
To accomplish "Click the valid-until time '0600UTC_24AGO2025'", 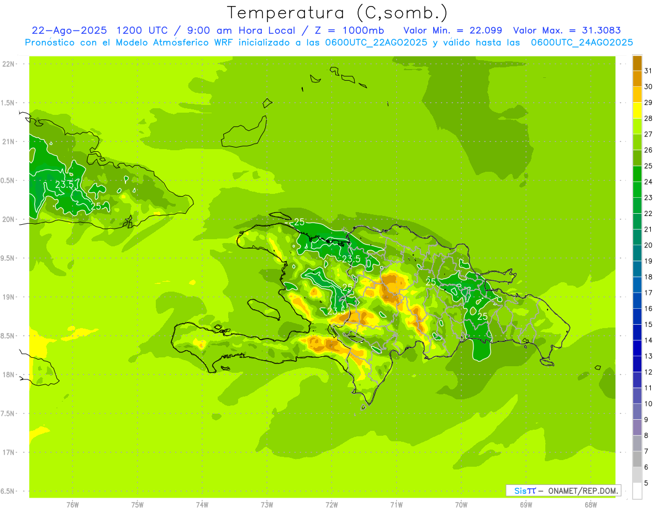I will pyautogui.click(x=582, y=43).
